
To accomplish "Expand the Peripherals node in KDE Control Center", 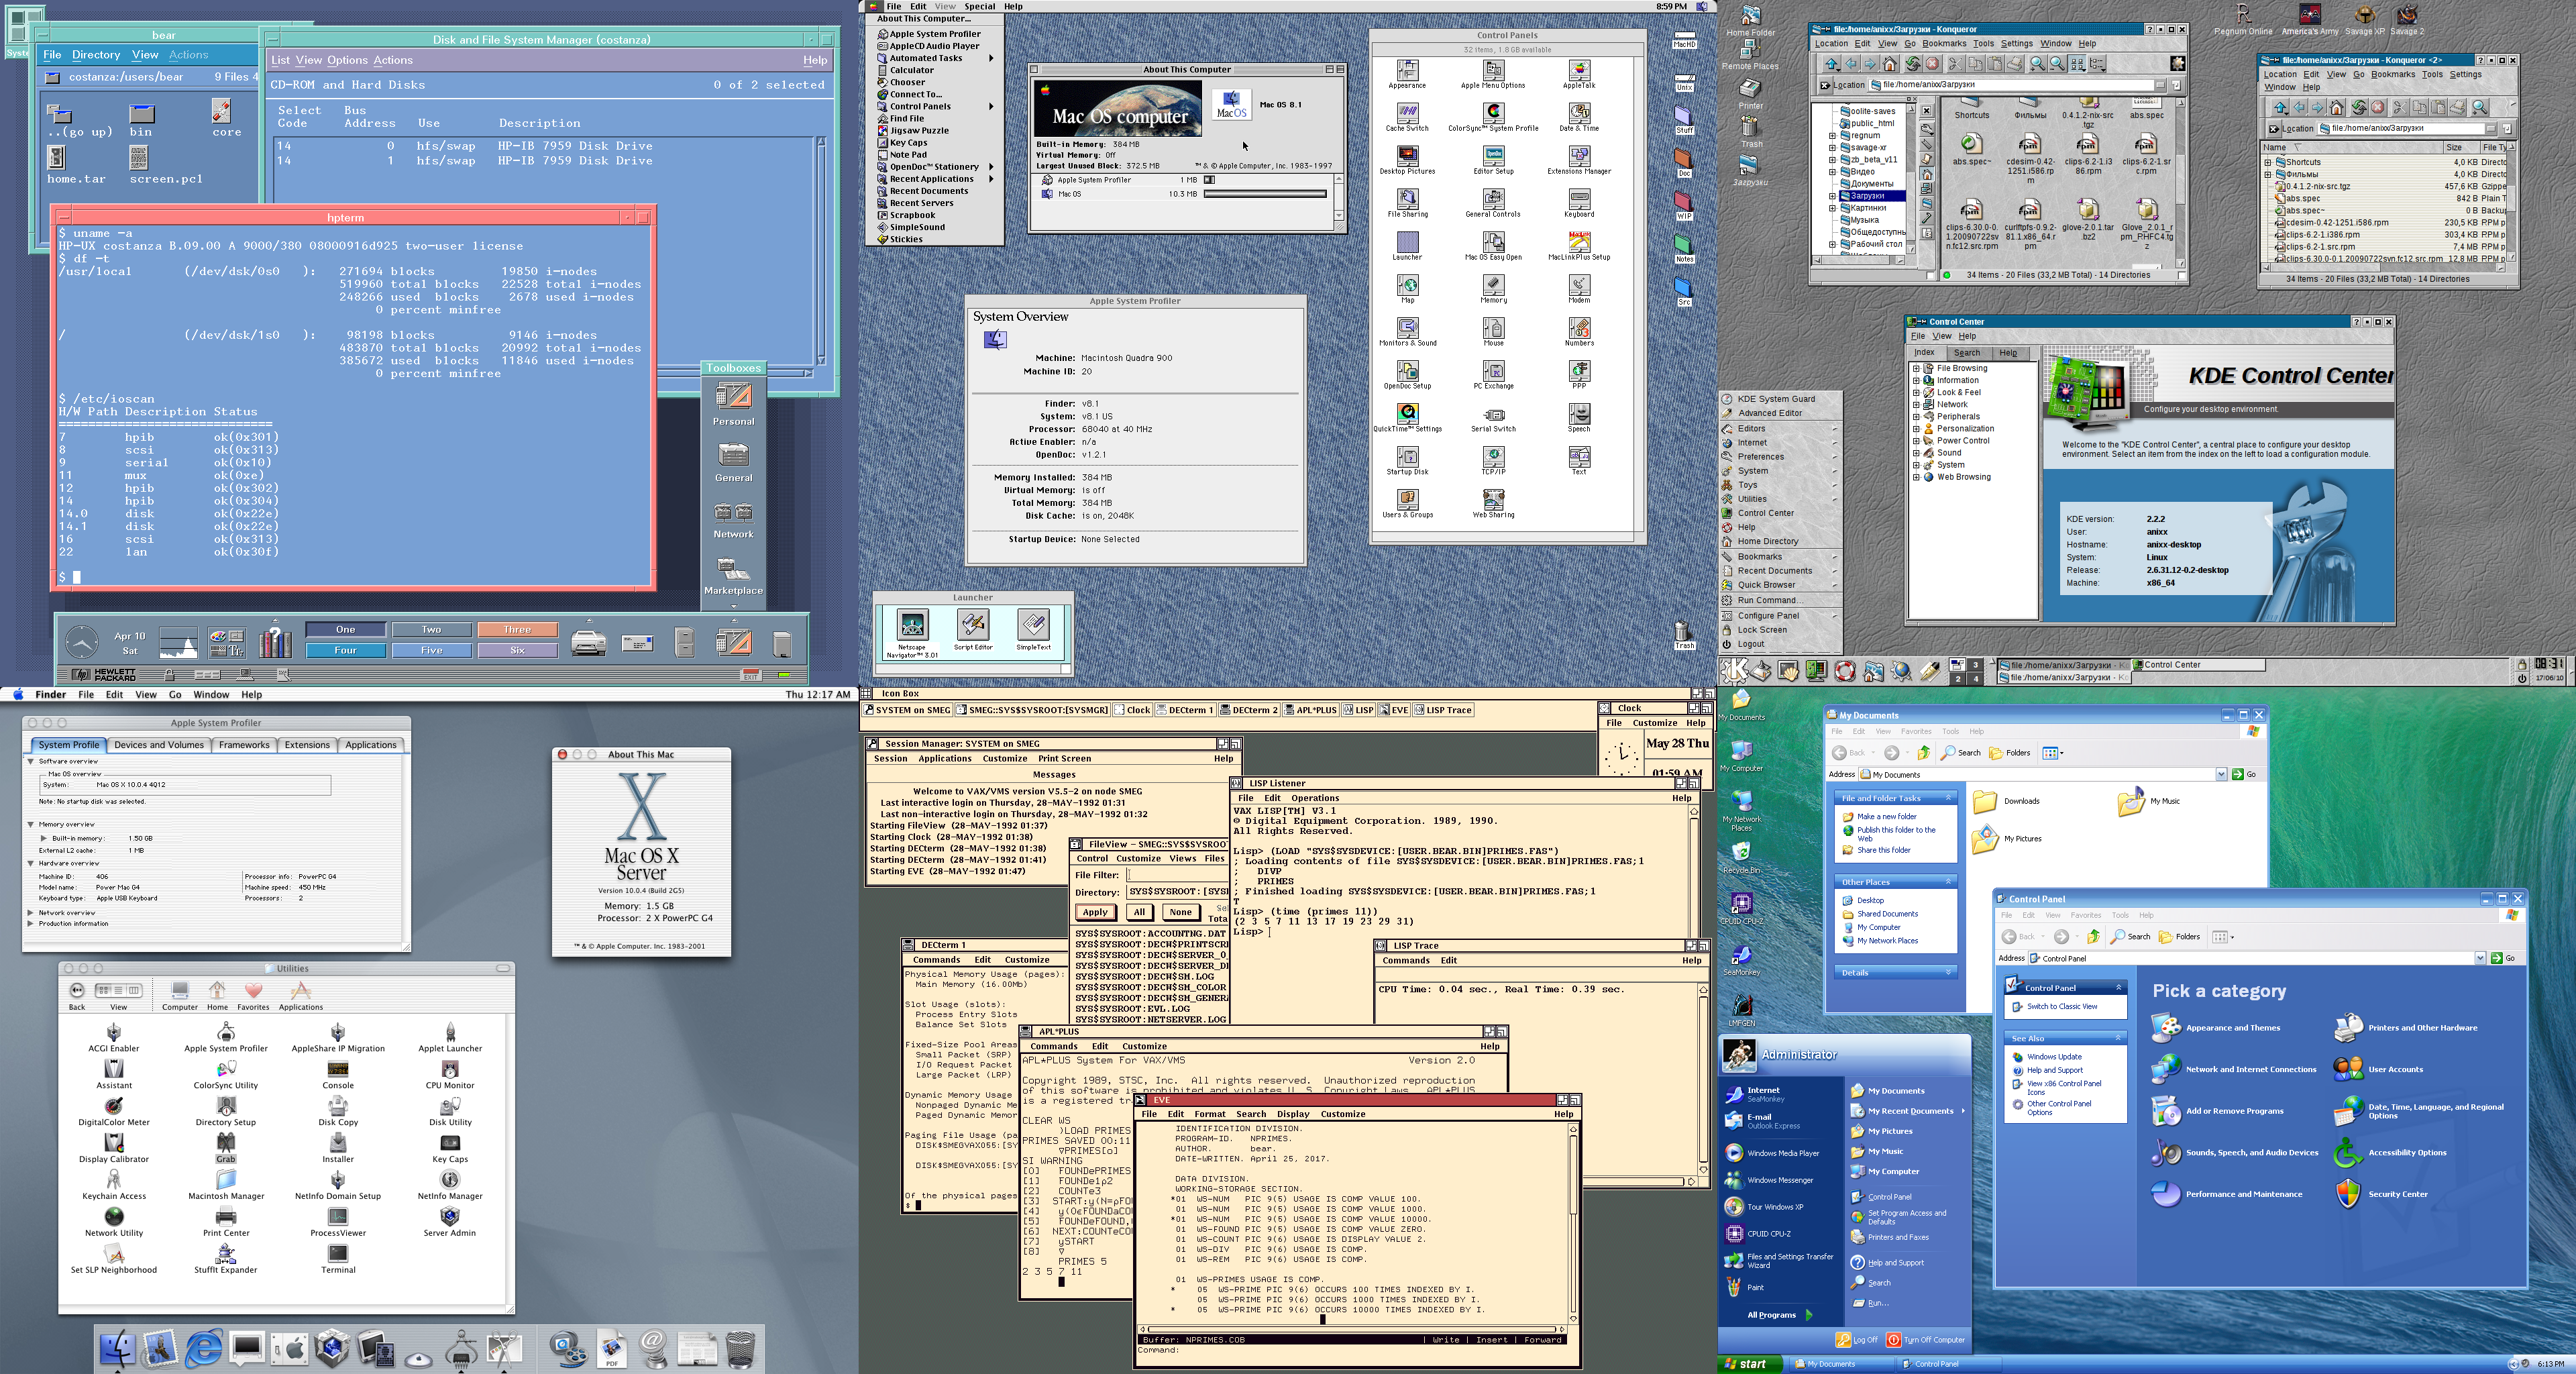I will [1916, 417].
